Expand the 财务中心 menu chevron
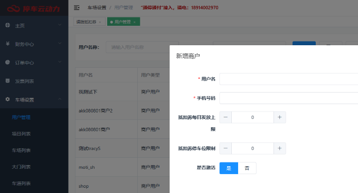 click(x=60, y=44)
